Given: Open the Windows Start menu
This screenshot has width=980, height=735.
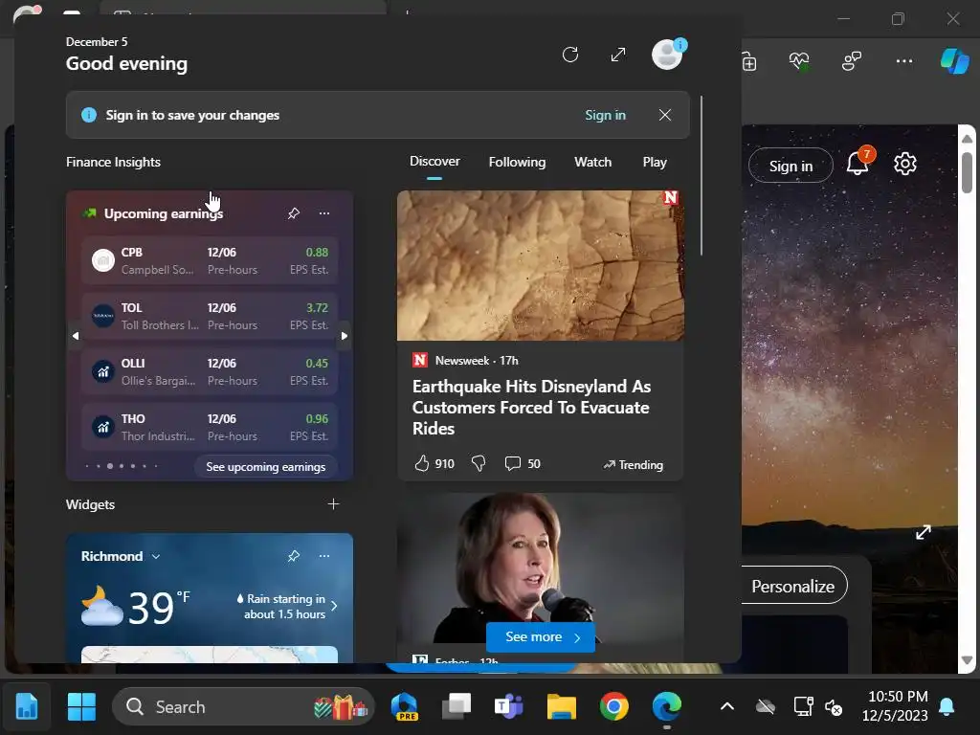Looking at the screenshot, I should [82, 707].
